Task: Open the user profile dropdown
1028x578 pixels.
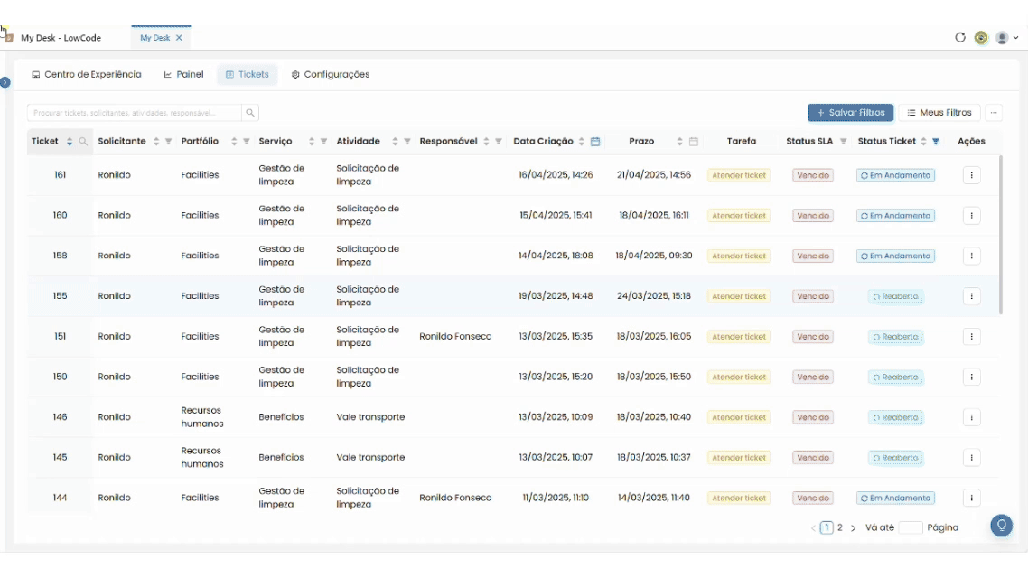Action: (1007, 38)
